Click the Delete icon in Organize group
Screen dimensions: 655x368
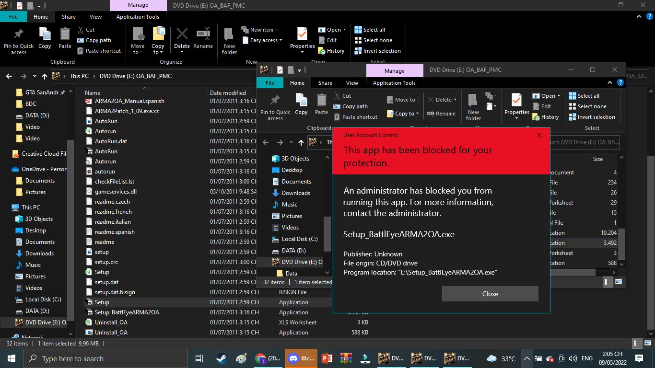182,39
